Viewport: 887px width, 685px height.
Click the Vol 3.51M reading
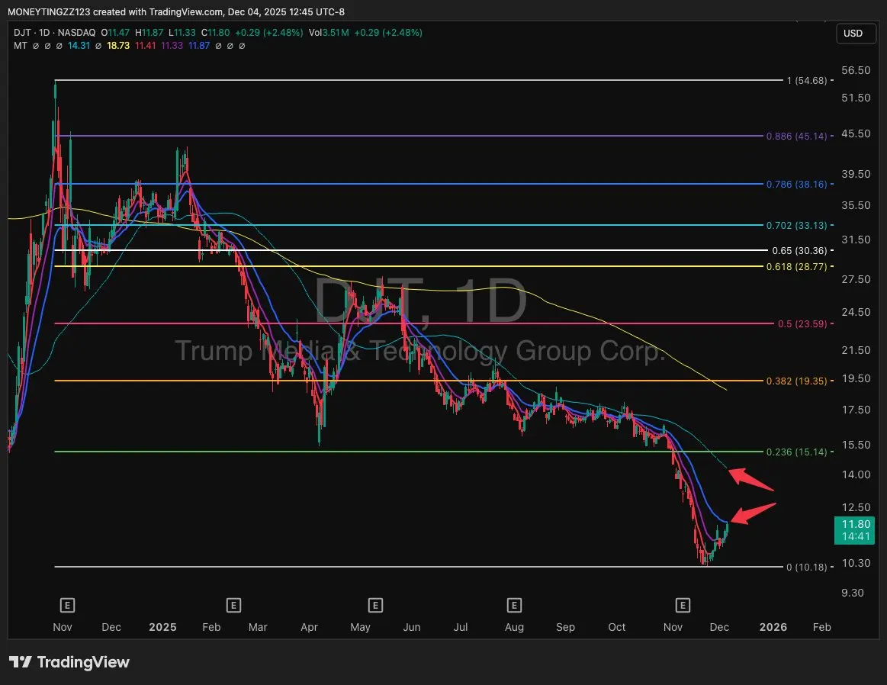click(329, 33)
